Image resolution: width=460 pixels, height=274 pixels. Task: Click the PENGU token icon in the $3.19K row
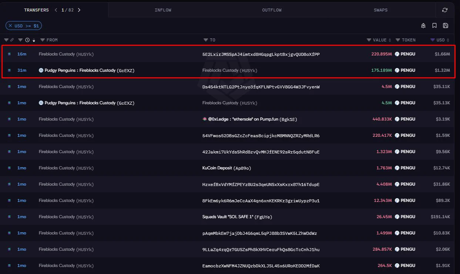point(397,119)
